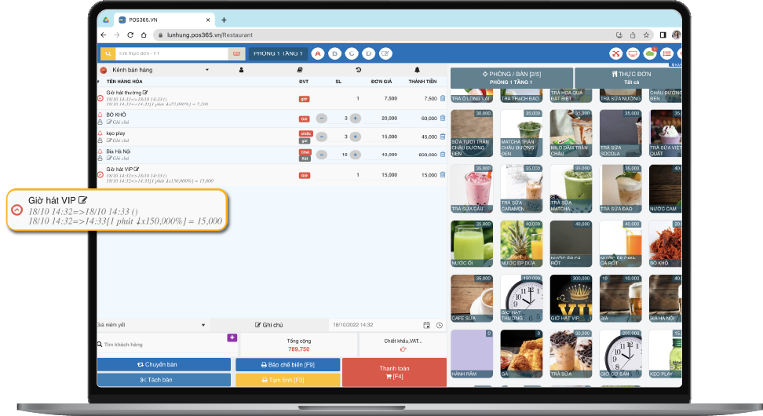This screenshot has width=763, height=416.
Task: Delete the Giờ hát VIP row with trash icon
Action: click(x=442, y=175)
